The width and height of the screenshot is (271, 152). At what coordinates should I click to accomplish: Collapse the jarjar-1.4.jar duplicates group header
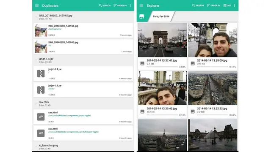(83, 60)
